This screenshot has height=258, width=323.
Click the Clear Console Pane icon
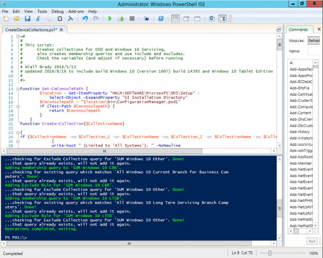71,18
